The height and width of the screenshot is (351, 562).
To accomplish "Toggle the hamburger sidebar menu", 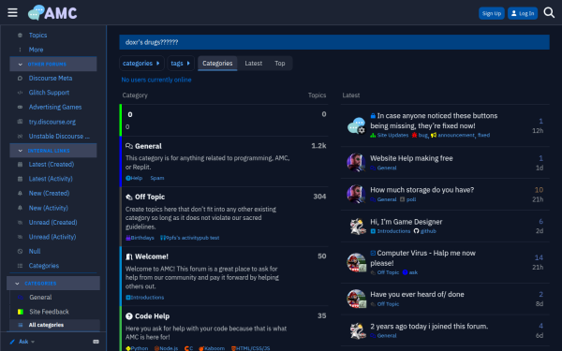I will tap(12, 13).
